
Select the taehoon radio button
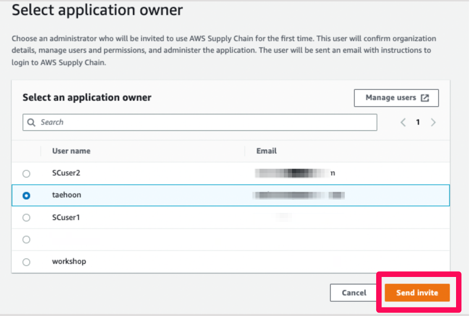pyautogui.click(x=26, y=196)
